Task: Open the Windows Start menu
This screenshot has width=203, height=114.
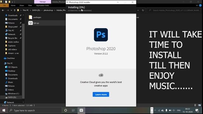Action: point(3,111)
